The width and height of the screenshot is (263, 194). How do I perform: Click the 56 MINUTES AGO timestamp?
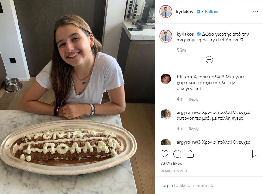click(173, 171)
